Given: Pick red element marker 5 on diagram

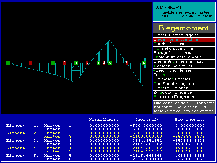Looking at the screenshot, I should [x=127, y=63].
